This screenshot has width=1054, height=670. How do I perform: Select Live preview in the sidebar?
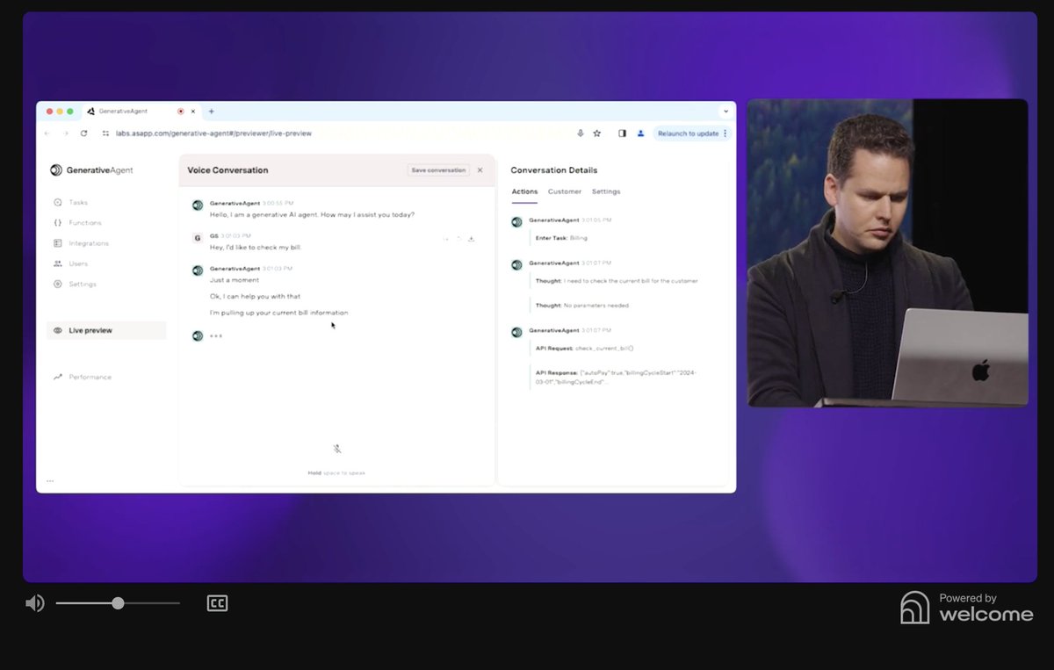coord(106,330)
